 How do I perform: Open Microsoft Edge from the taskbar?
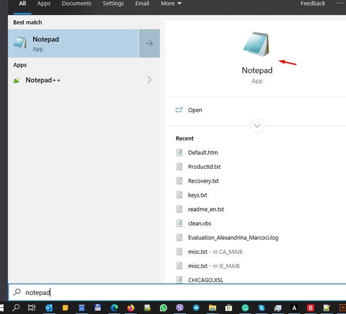tap(114, 308)
